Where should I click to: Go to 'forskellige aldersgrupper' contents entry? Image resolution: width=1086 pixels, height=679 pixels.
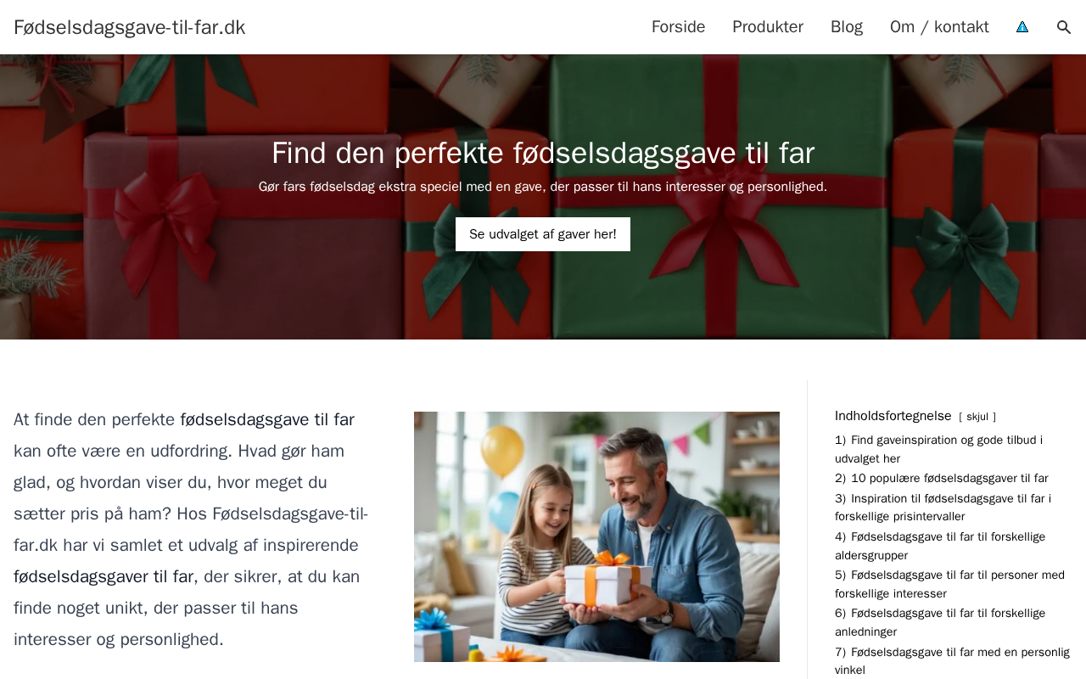940,546
